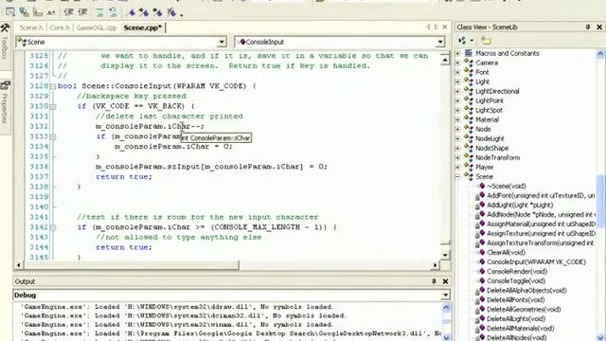This screenshot has height=341, width=606.
Task: Switch to the GameOGL.cpp tab
Action: tap(97, 27)
